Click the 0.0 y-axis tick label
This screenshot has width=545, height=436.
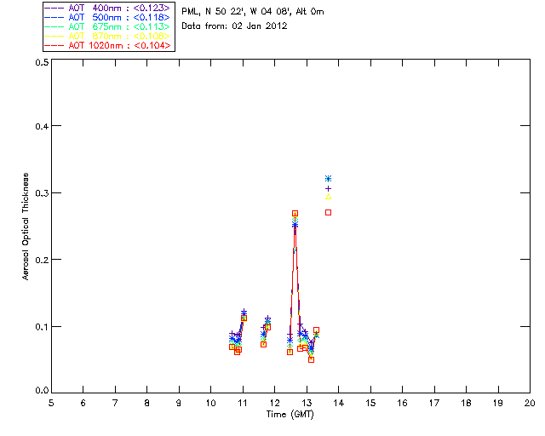tap(42, 391)
